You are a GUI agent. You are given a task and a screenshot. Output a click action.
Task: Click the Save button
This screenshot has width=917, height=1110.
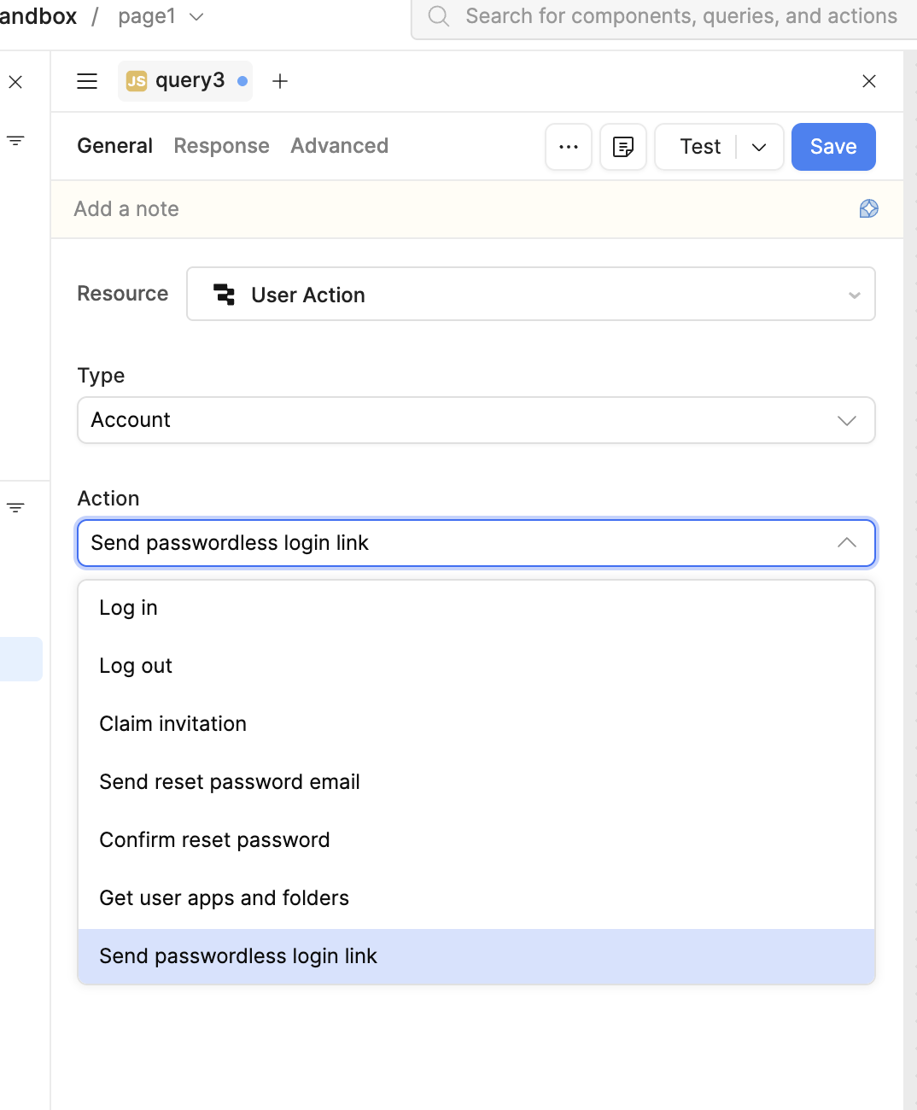[833, 147]
